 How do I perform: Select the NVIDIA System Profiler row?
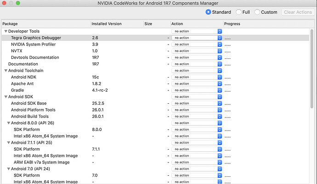155,45
